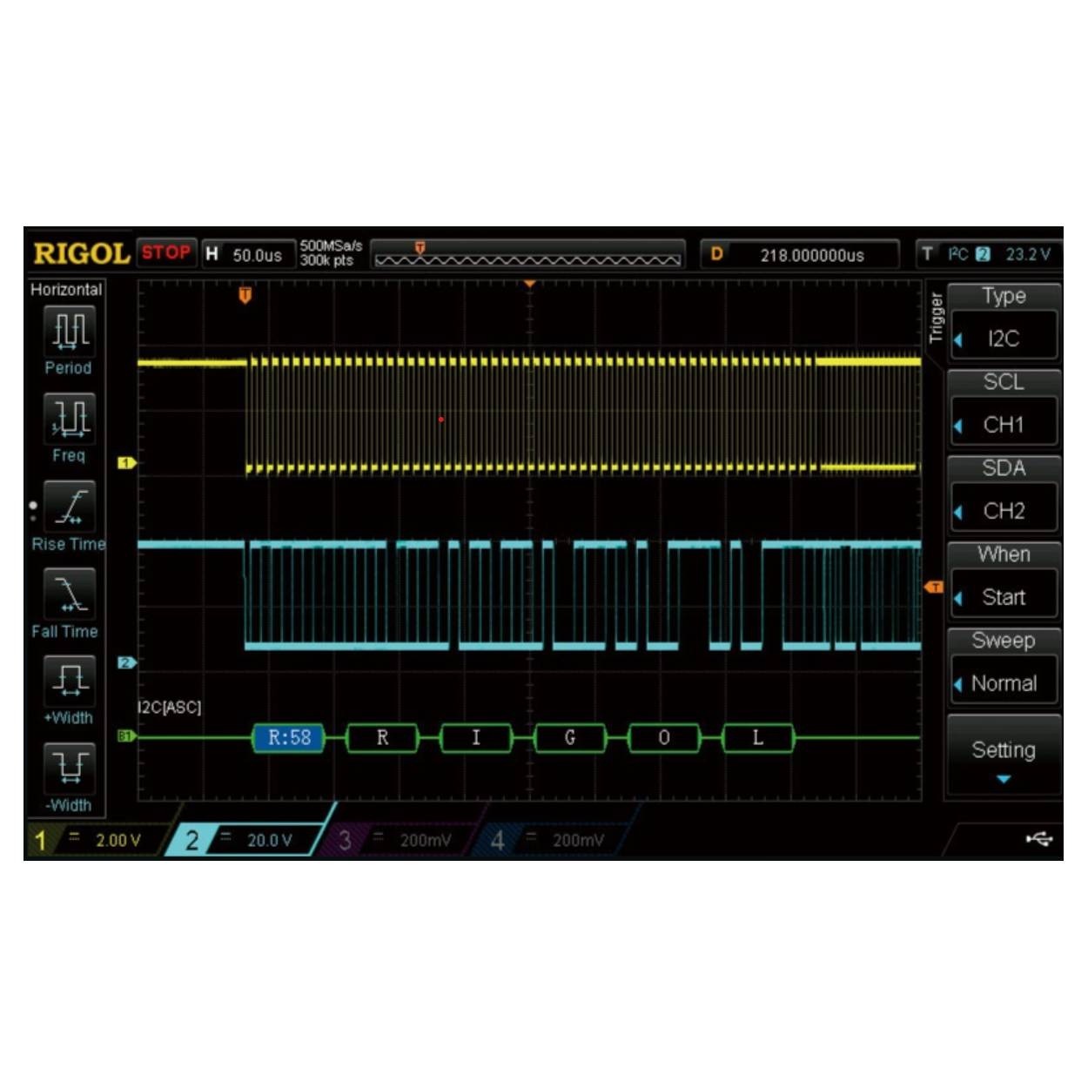Click the waveform memory overview bar
The width and height of the screenshot is (1088, 1088).
click(528, 255)
